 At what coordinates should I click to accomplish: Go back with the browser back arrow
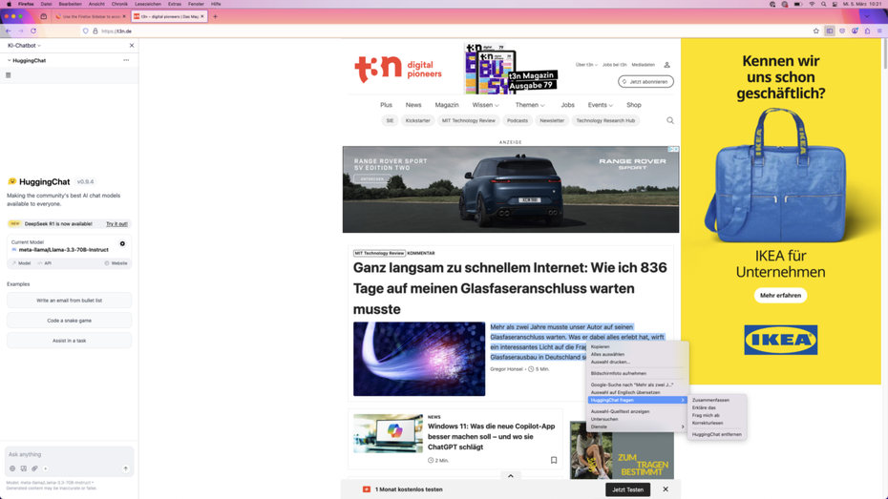(x=9, y=31)
